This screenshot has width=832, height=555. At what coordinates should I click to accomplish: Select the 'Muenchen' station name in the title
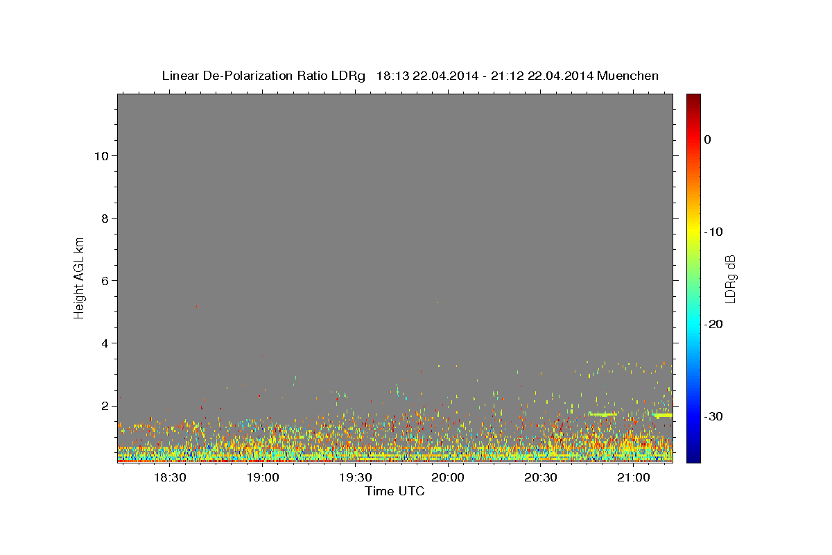click(x=628, y=76)
